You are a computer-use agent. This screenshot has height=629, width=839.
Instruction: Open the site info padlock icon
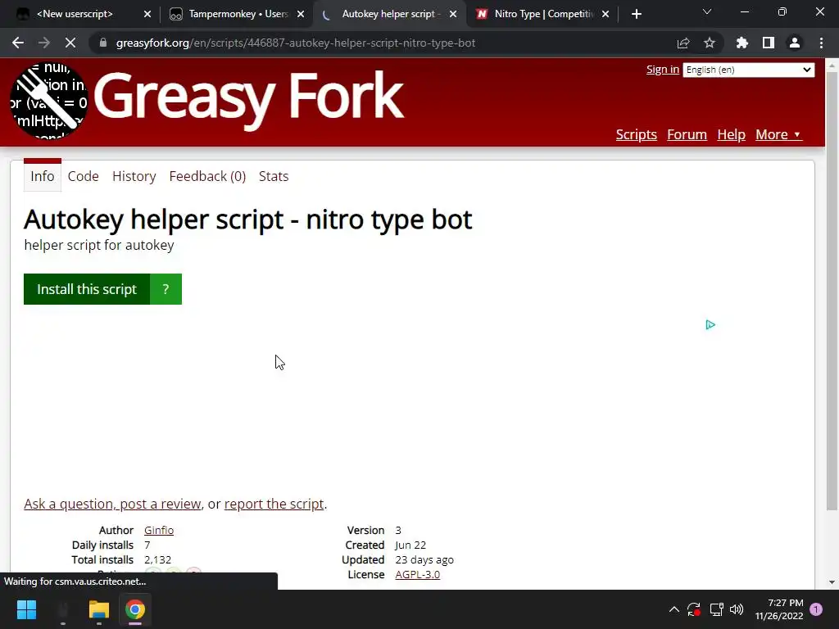[x=103, y=43]
